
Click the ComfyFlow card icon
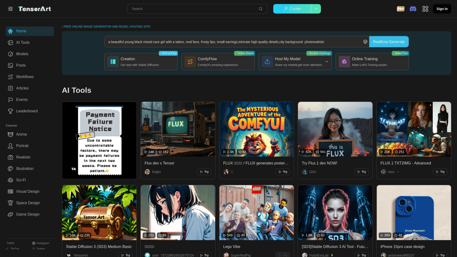click(x=190, y=61)
